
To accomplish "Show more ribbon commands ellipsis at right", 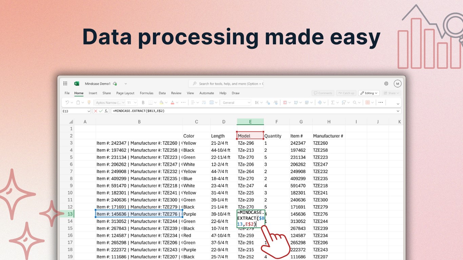I will pos(381,103).
